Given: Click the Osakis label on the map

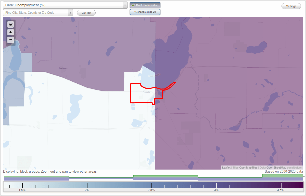Looking at the screenshot, I should tap(146, 92).
